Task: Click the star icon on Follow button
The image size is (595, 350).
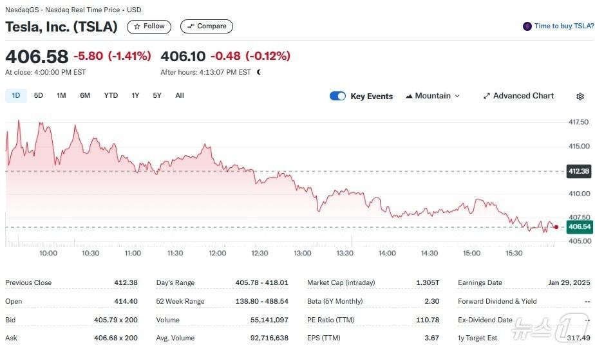Action: tap(137, 26)
